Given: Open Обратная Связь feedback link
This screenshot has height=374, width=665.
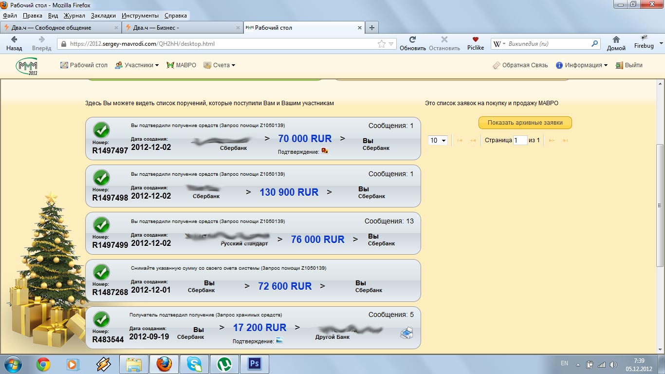Looking at the screenshot, I should pos(520,65).
